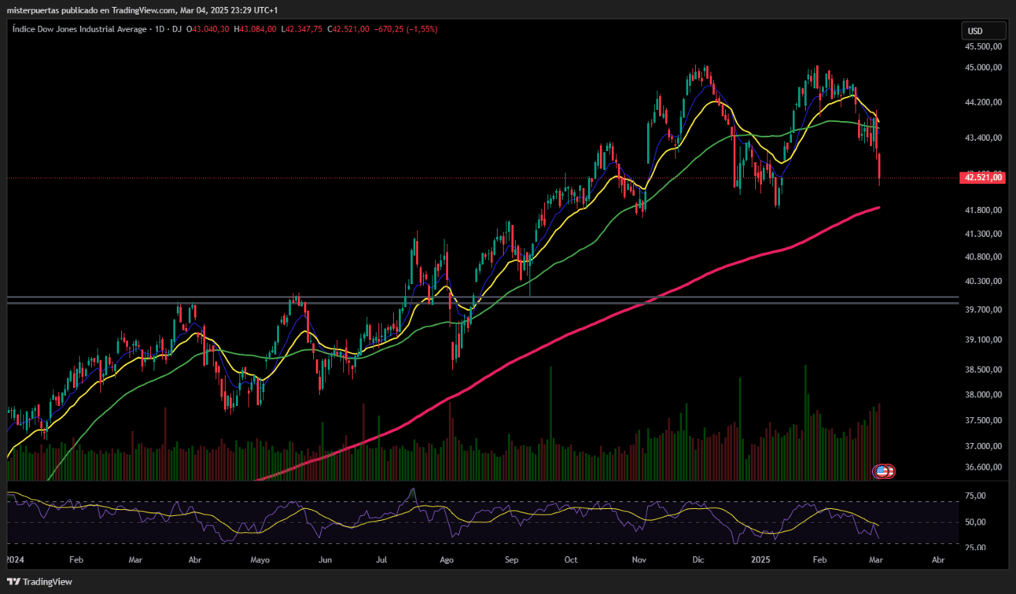Click the RSI 75,00 scale label

click(x=974, y=496)
